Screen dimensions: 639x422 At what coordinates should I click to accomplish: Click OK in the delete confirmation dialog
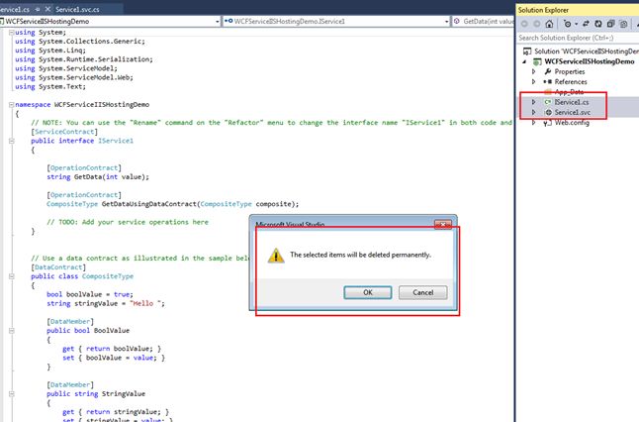[x=368, y=292]
